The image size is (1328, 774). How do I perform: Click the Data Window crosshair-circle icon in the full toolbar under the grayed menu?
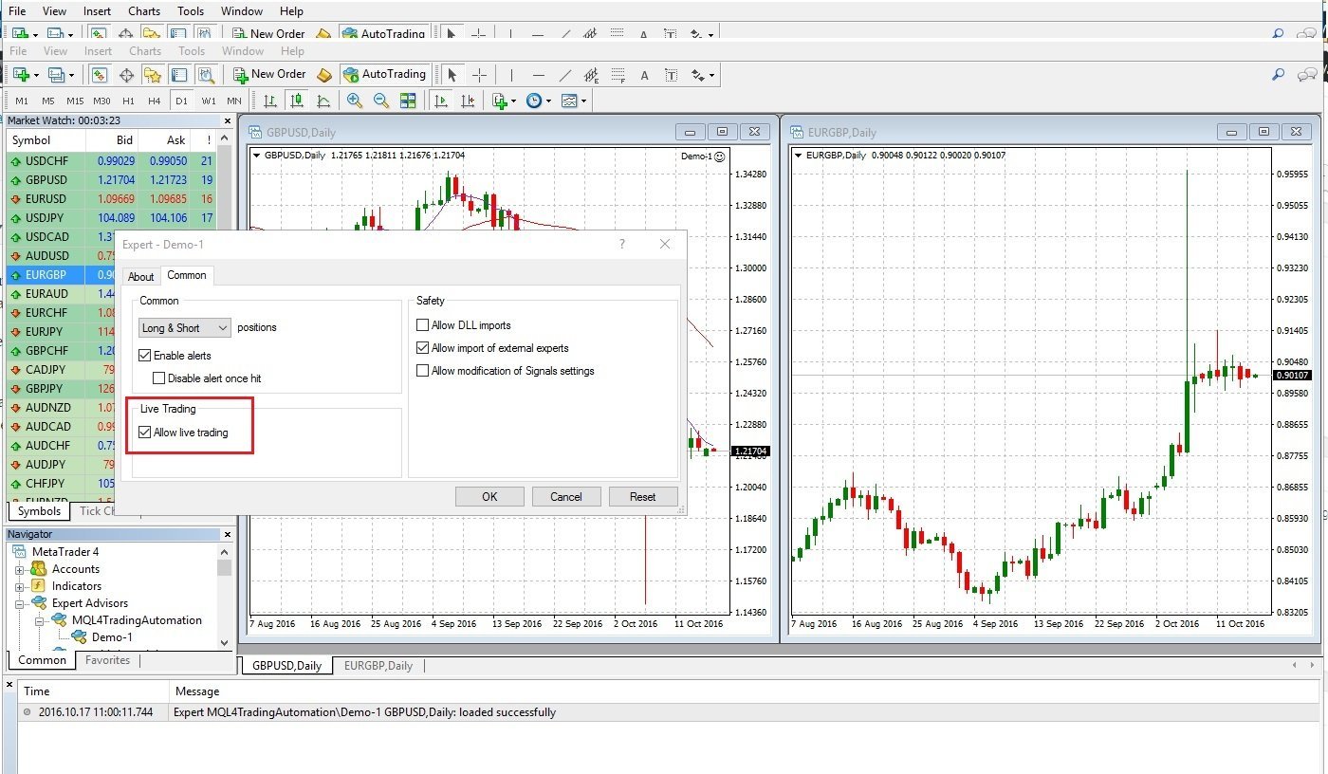click(x=126, y=74)
